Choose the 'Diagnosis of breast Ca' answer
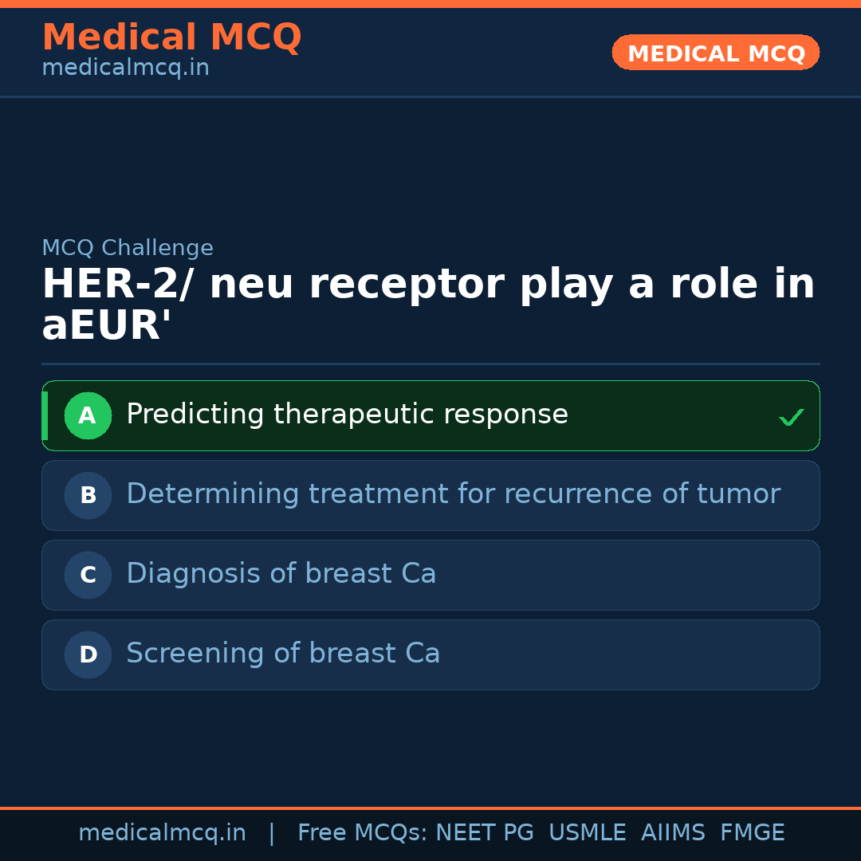The width and height of the screenshot is (861, 861). coord(281,574)
